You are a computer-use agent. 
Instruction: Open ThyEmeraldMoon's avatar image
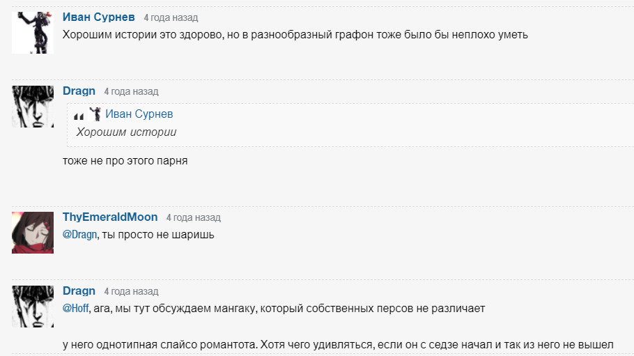click(33, 232)
